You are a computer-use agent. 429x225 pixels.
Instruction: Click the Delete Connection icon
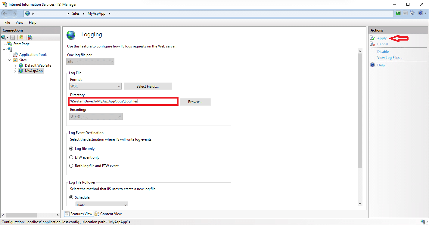coord(30,37)
